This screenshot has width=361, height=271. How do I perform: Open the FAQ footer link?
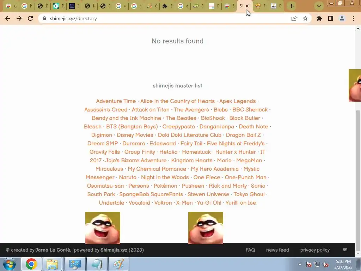point(250,250)
